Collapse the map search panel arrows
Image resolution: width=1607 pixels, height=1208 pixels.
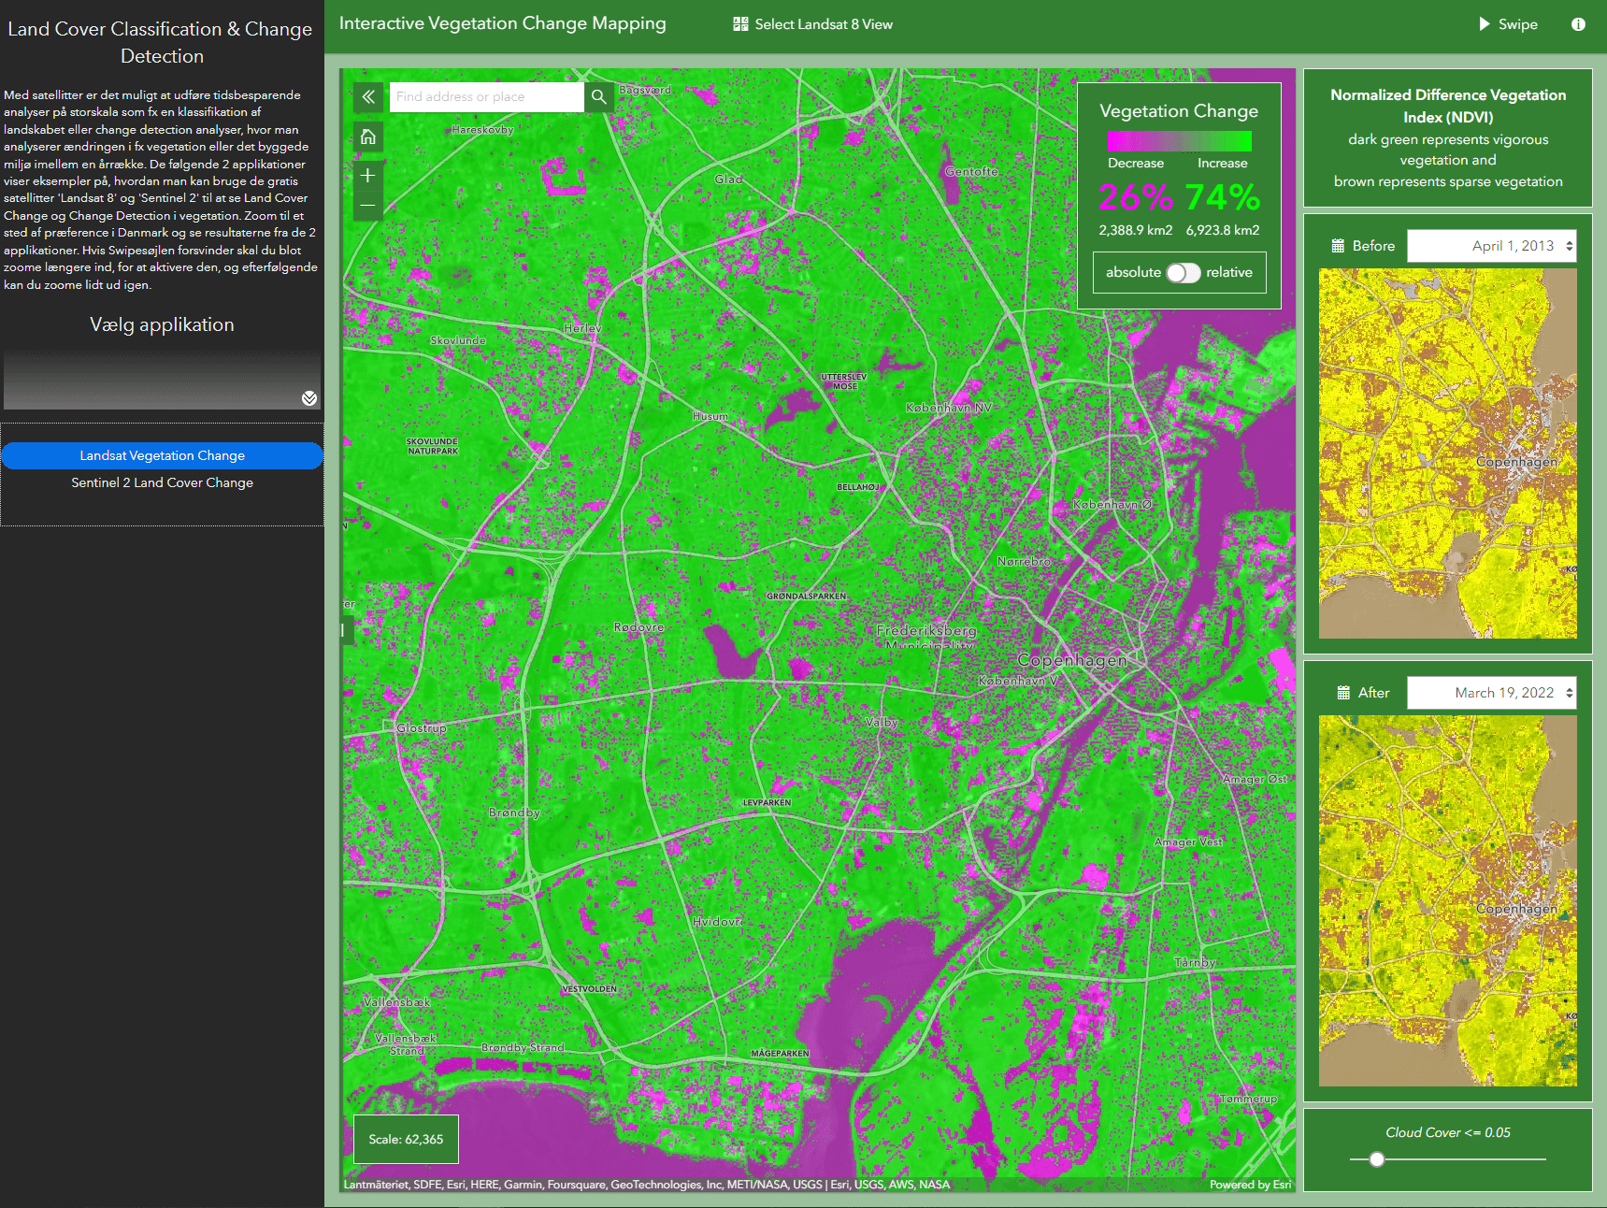click(368, 96)
